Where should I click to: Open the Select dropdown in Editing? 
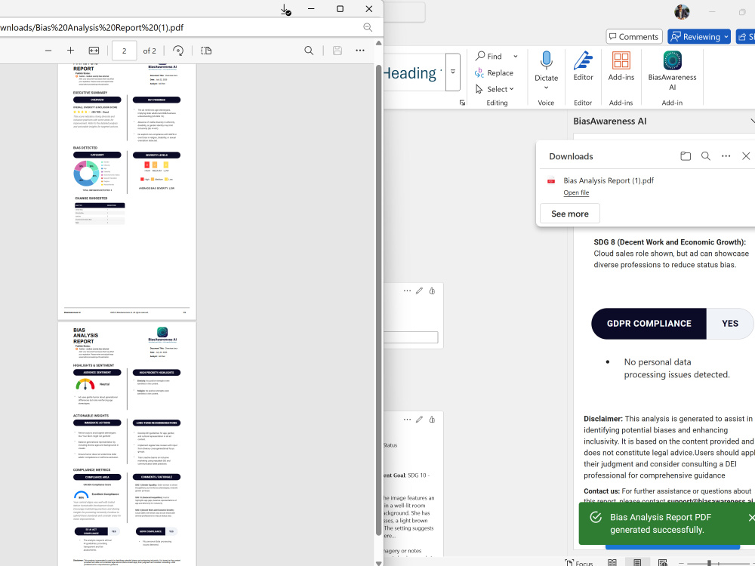(x=495, y=89)
